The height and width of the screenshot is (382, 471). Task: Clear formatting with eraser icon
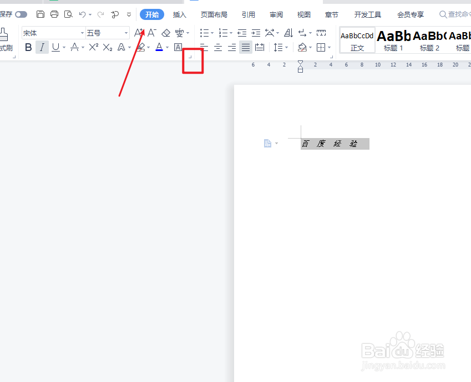pos(166,33)
